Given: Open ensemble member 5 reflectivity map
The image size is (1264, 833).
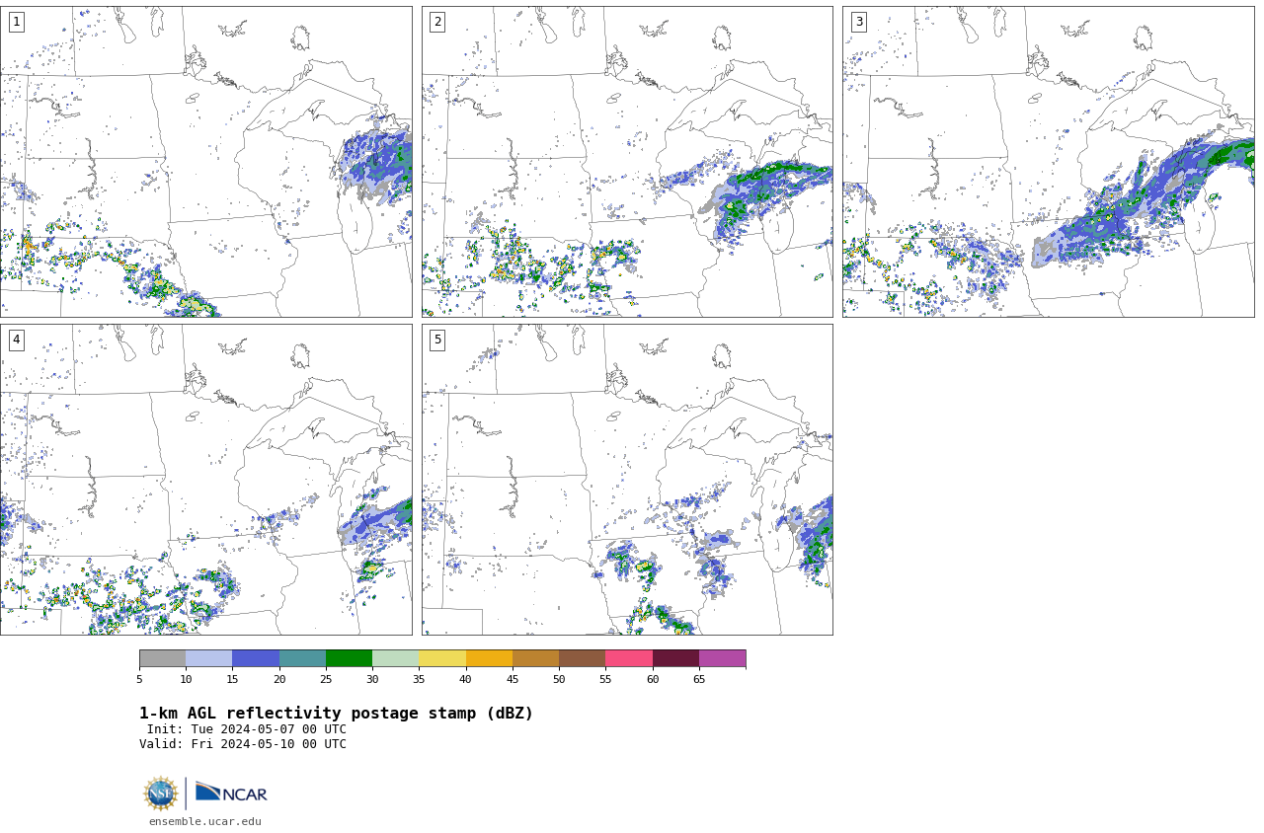Looking at the screenshot, I should click(x=627, y=480).
